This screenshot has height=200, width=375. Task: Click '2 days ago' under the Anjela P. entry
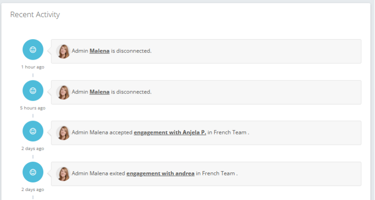[33, 148]
